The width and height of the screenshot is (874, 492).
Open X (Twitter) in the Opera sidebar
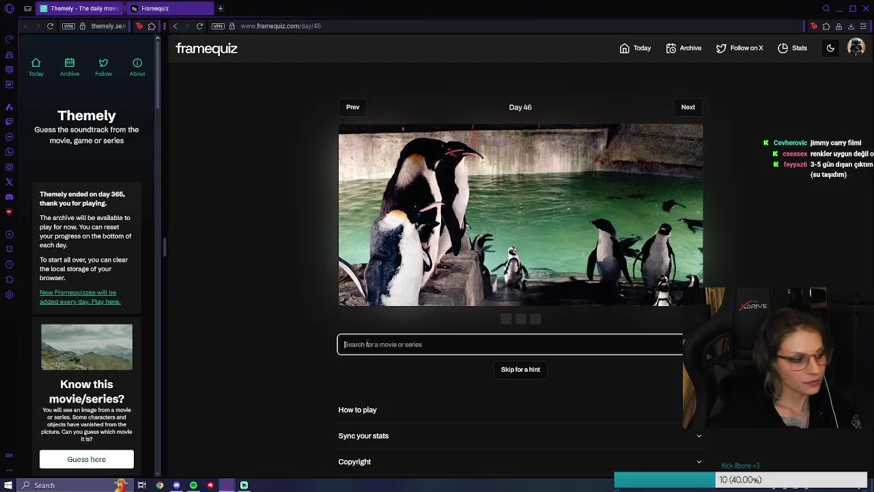coord(9,182)
